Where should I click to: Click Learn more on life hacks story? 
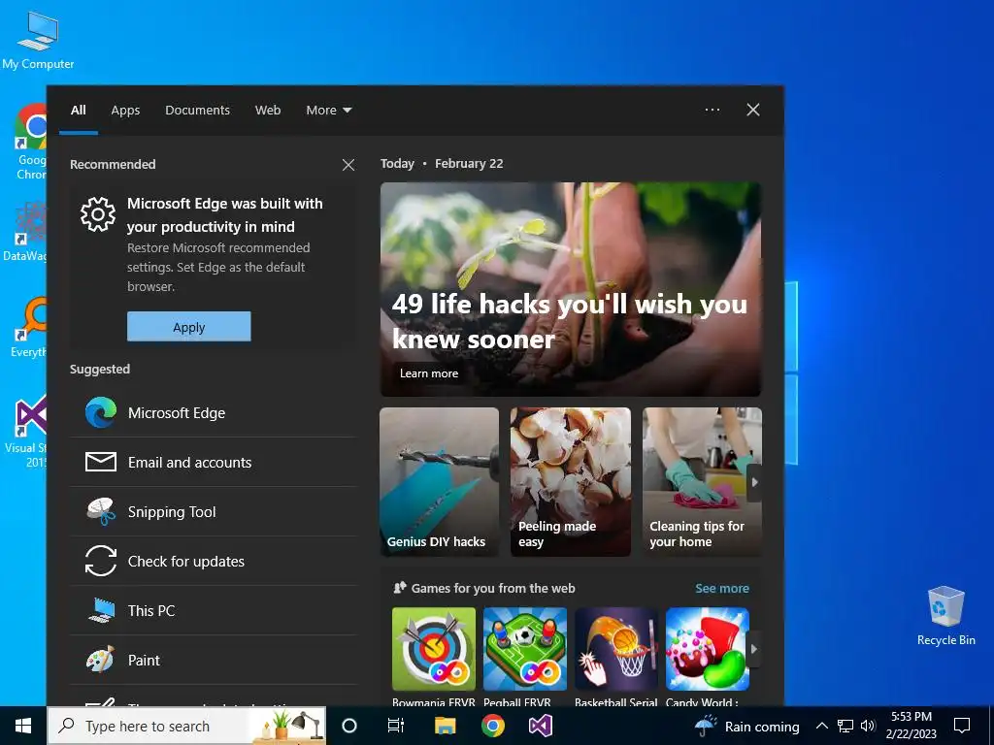428,373
